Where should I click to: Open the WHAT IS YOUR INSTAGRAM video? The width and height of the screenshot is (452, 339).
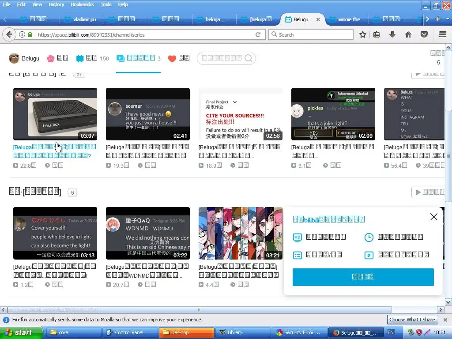pos(414,114)
